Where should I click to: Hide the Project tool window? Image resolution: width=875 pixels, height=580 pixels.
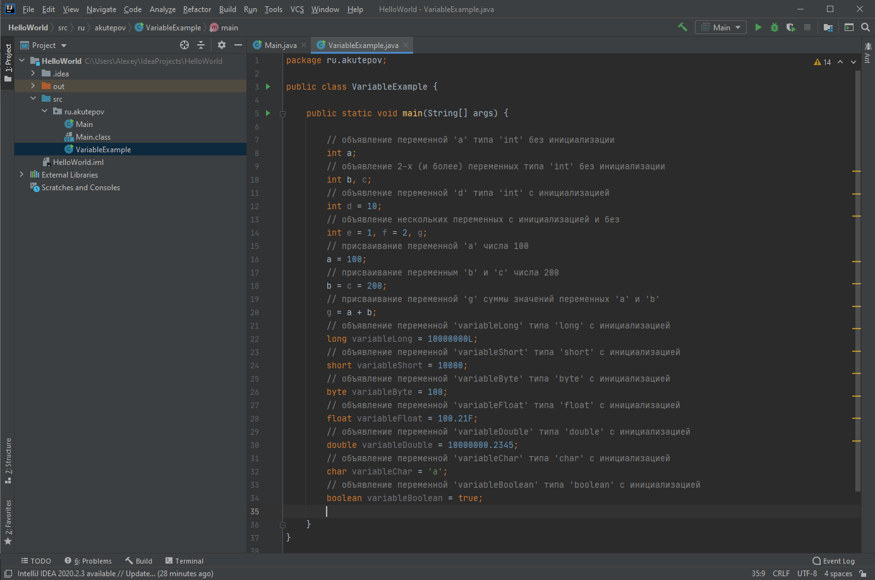(238, 45)
